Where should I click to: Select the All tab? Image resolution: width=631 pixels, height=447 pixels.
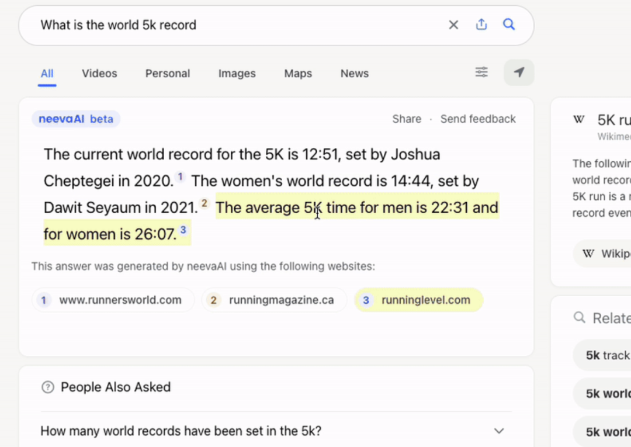coord(47,74)
